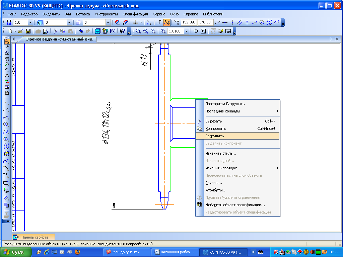Click the Save document floppy disk icon
The image size is (343, 257).
(28, 31)
